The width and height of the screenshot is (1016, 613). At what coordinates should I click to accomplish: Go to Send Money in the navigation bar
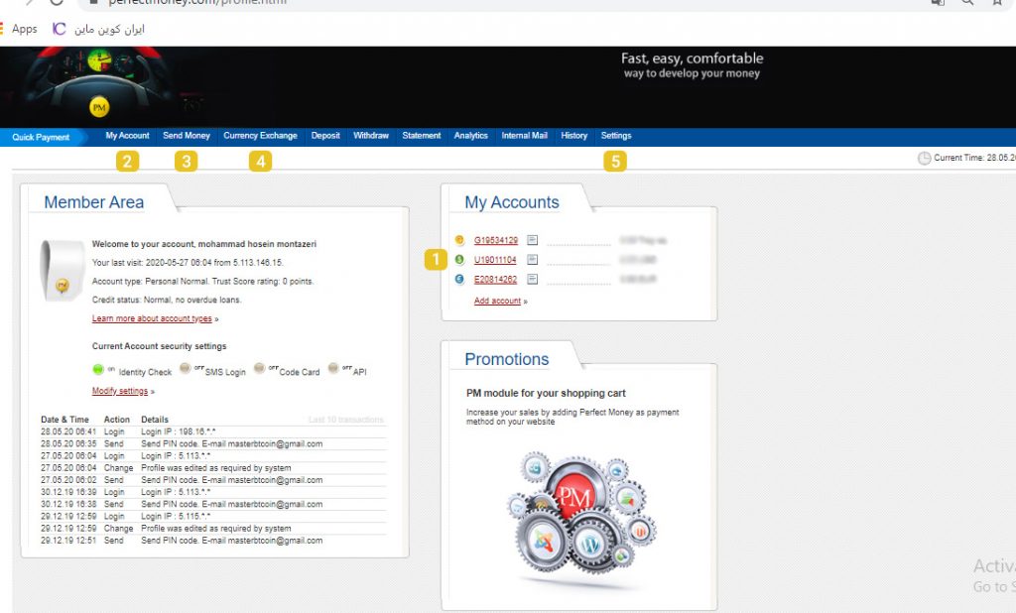click(187, 136)
